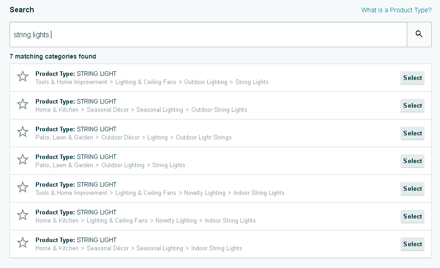The image size is (440, 268).
Task: Favorite Seasonal Lighting Indoor String Lights category
Action: [23, 243]
